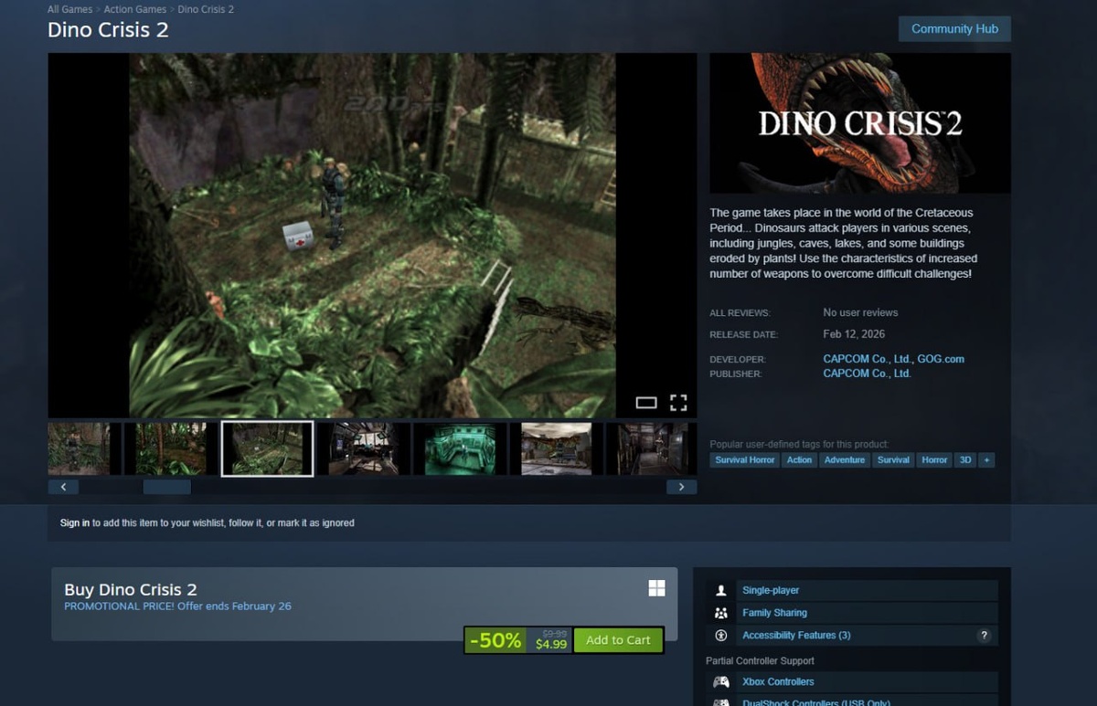
Task: Click the left arrow of thumbnail strip
Action: pos(63,487)
